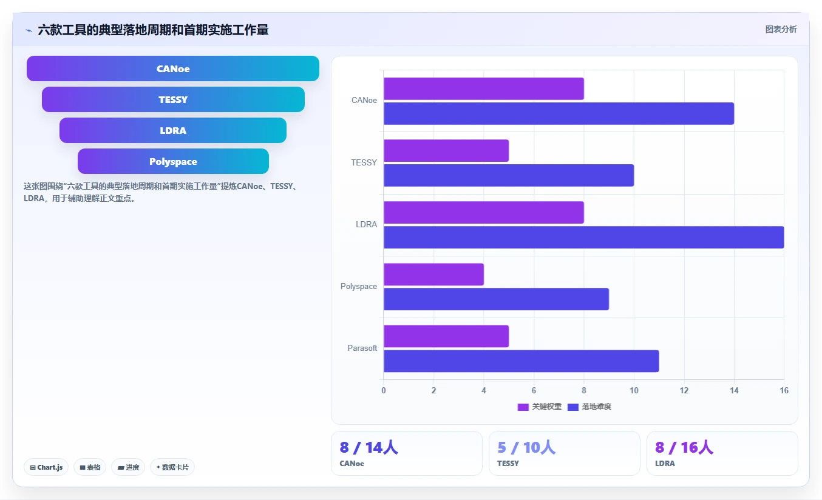822x500 pixels.
Task: Click the 图表分析 label
Action: click(x=781, y=30)
